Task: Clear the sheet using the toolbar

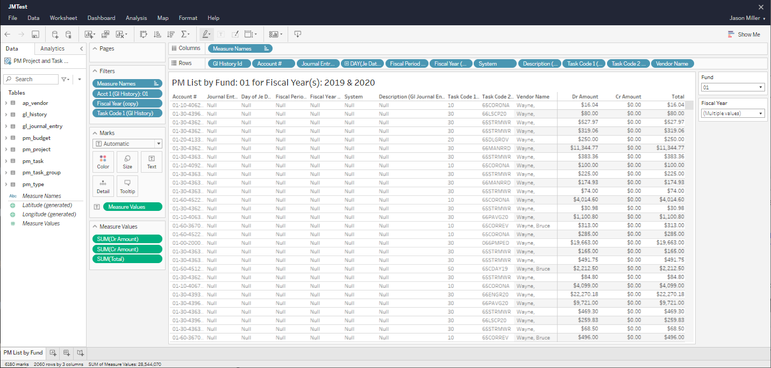Action: click(x=121, y=34)
